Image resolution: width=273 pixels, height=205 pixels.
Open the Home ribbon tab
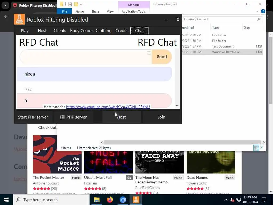point(80,11)
